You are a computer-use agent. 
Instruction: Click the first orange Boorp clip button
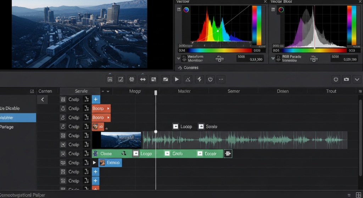pos(101,108)
